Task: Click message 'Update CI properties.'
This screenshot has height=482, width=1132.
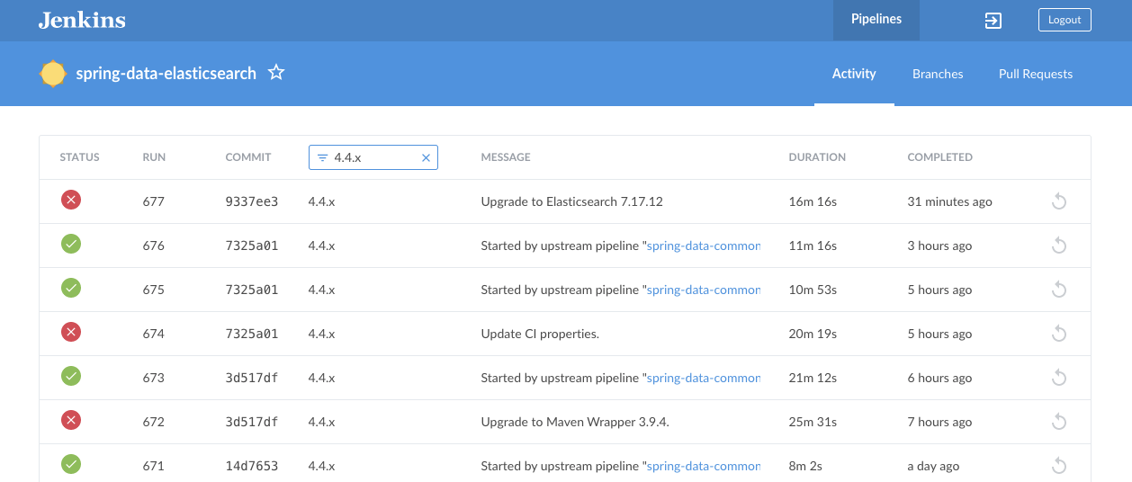Action: click(540, 334)
